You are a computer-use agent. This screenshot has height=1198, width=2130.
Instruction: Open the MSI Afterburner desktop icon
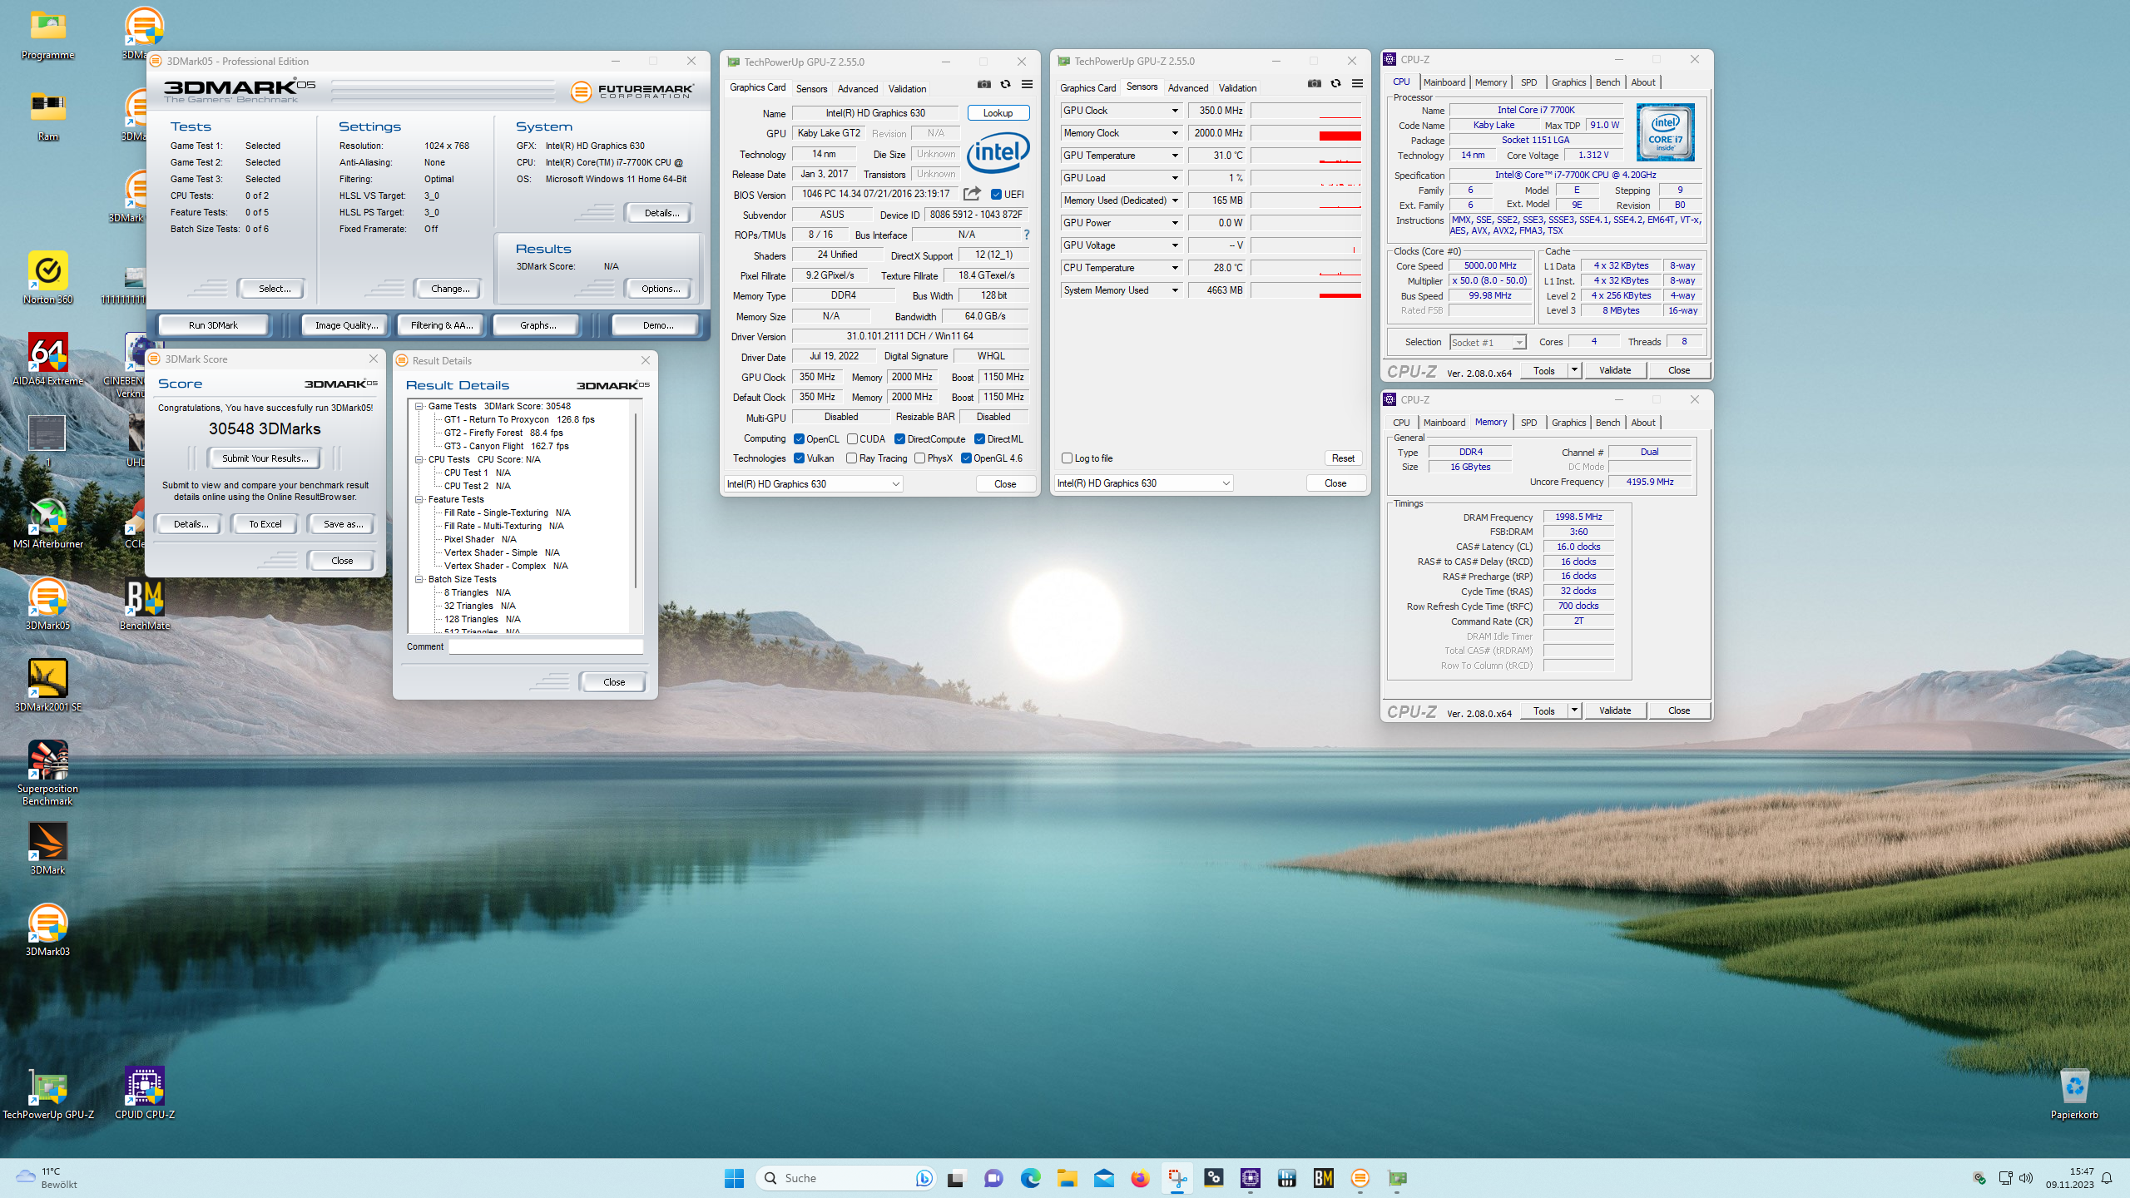coord(47,523)
